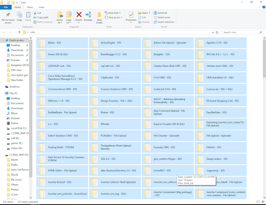
Task: Open pinned Downloads under Quick access
Action: pos(17,50)
